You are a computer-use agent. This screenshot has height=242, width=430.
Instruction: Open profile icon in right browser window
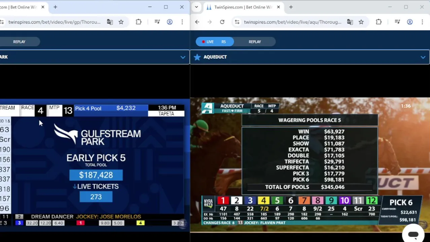[410, 22]
